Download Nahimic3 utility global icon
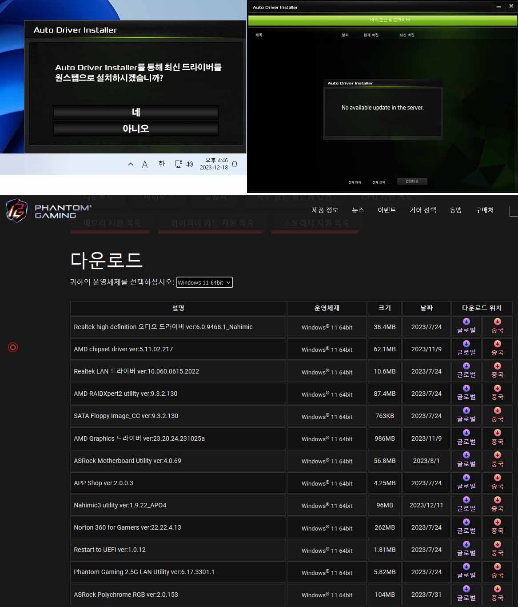The width and height of the screenshot is (518, 607). click(x=466, y=500)
